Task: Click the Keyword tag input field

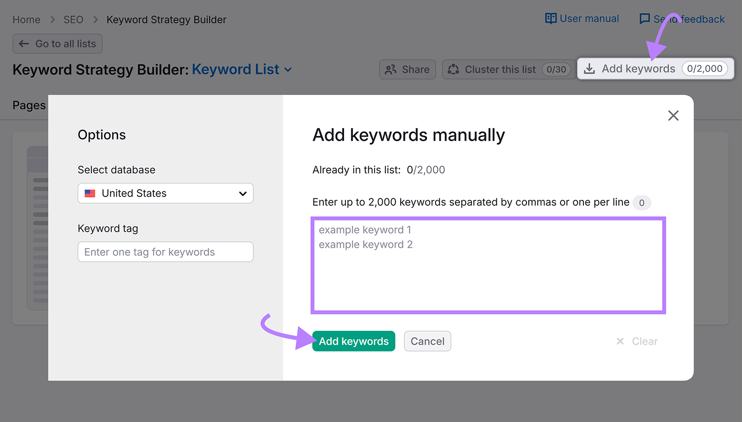Action: tap(165, 252)
